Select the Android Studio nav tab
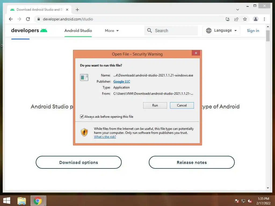This screenshot has height=206, width=275. point(78,31)
